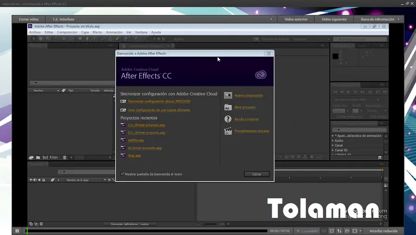Viewport: 416px width, 235px height.
Task: Click the Ayuda y soporte question icon
Action: tap(228, 119)
